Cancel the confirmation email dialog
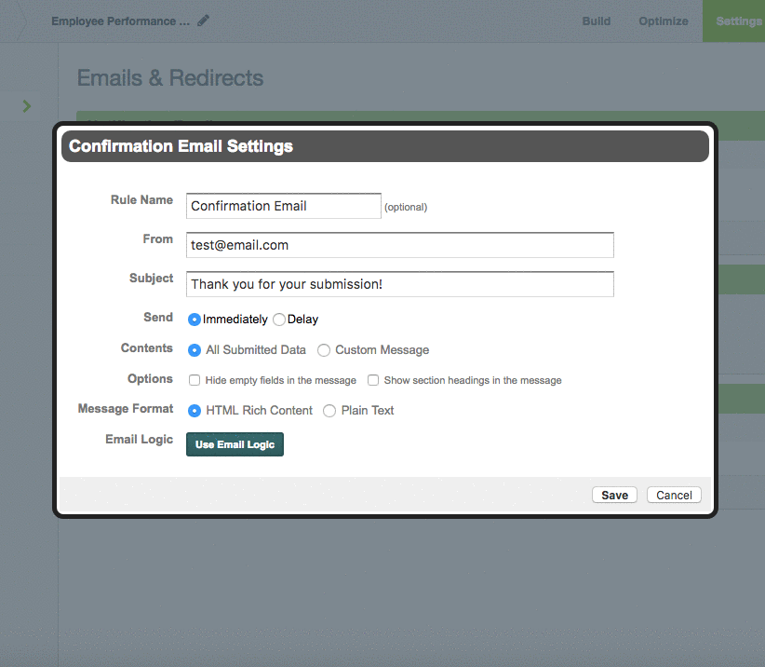Image resolution: width=765 pixels, height=667 pixels. (x=673, y=495)
